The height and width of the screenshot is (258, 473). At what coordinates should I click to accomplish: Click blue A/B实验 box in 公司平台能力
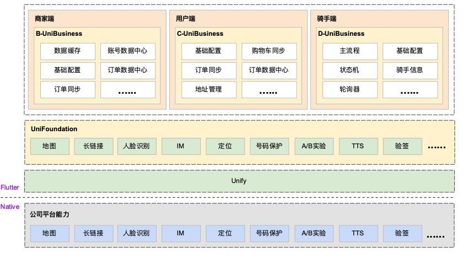(314, 234)
